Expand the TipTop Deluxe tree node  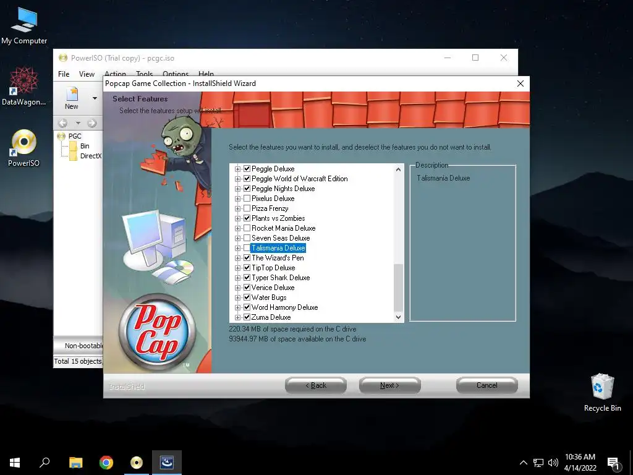[x=238, y=268]
